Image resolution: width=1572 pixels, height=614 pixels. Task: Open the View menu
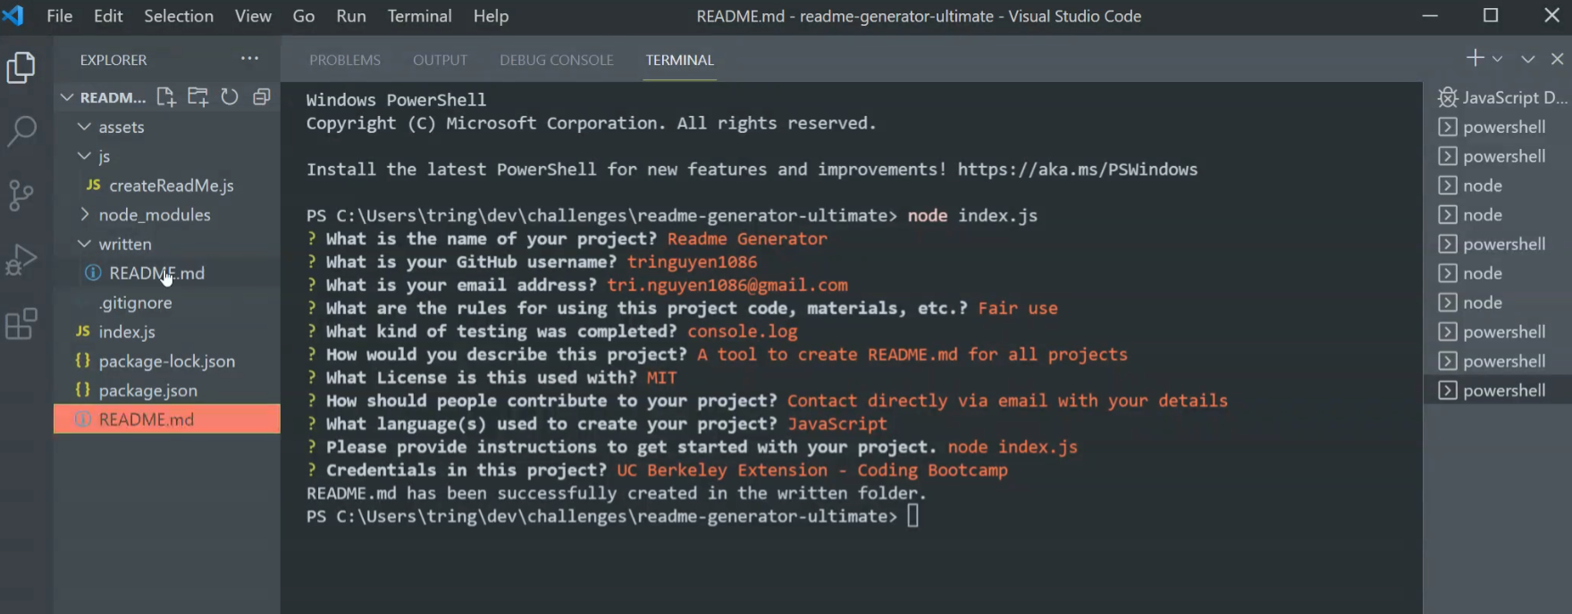(253, 16)
